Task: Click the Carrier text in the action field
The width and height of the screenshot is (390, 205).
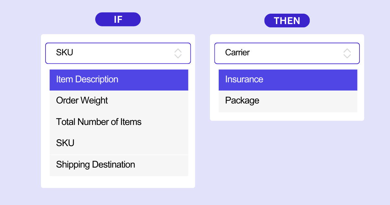Action: (x=238, y=52)
